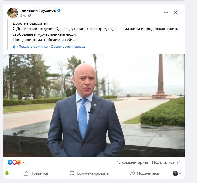The image size is (197, 183).
Task: Share the post via Поделиться button
Action: click(145, 173)
